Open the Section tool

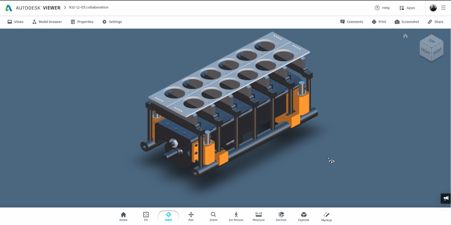[281, 216]
